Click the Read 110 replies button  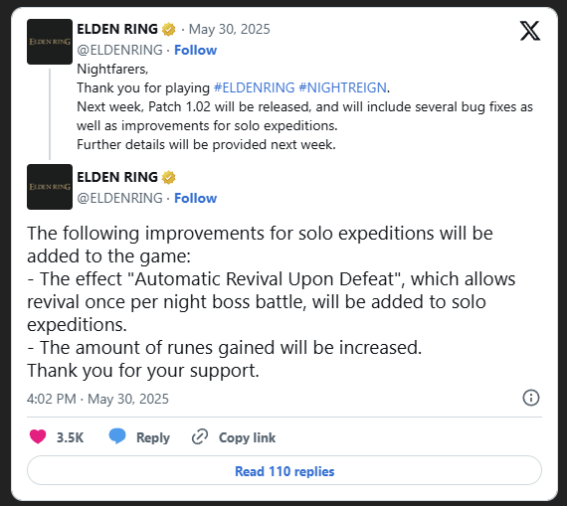click(284, 470)
